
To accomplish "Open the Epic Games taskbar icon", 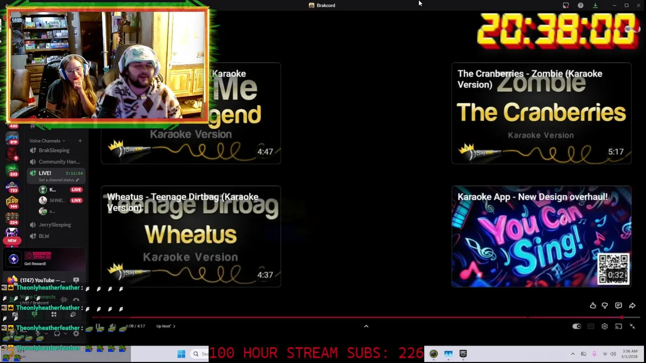I will pos(463,354).
